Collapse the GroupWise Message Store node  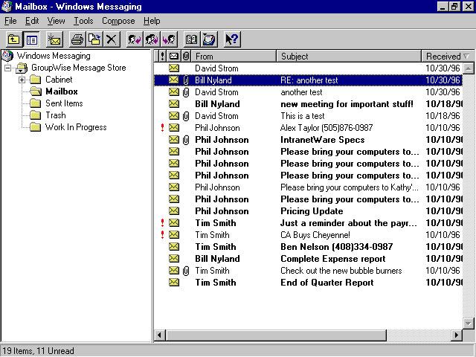[x=7, y=68]
